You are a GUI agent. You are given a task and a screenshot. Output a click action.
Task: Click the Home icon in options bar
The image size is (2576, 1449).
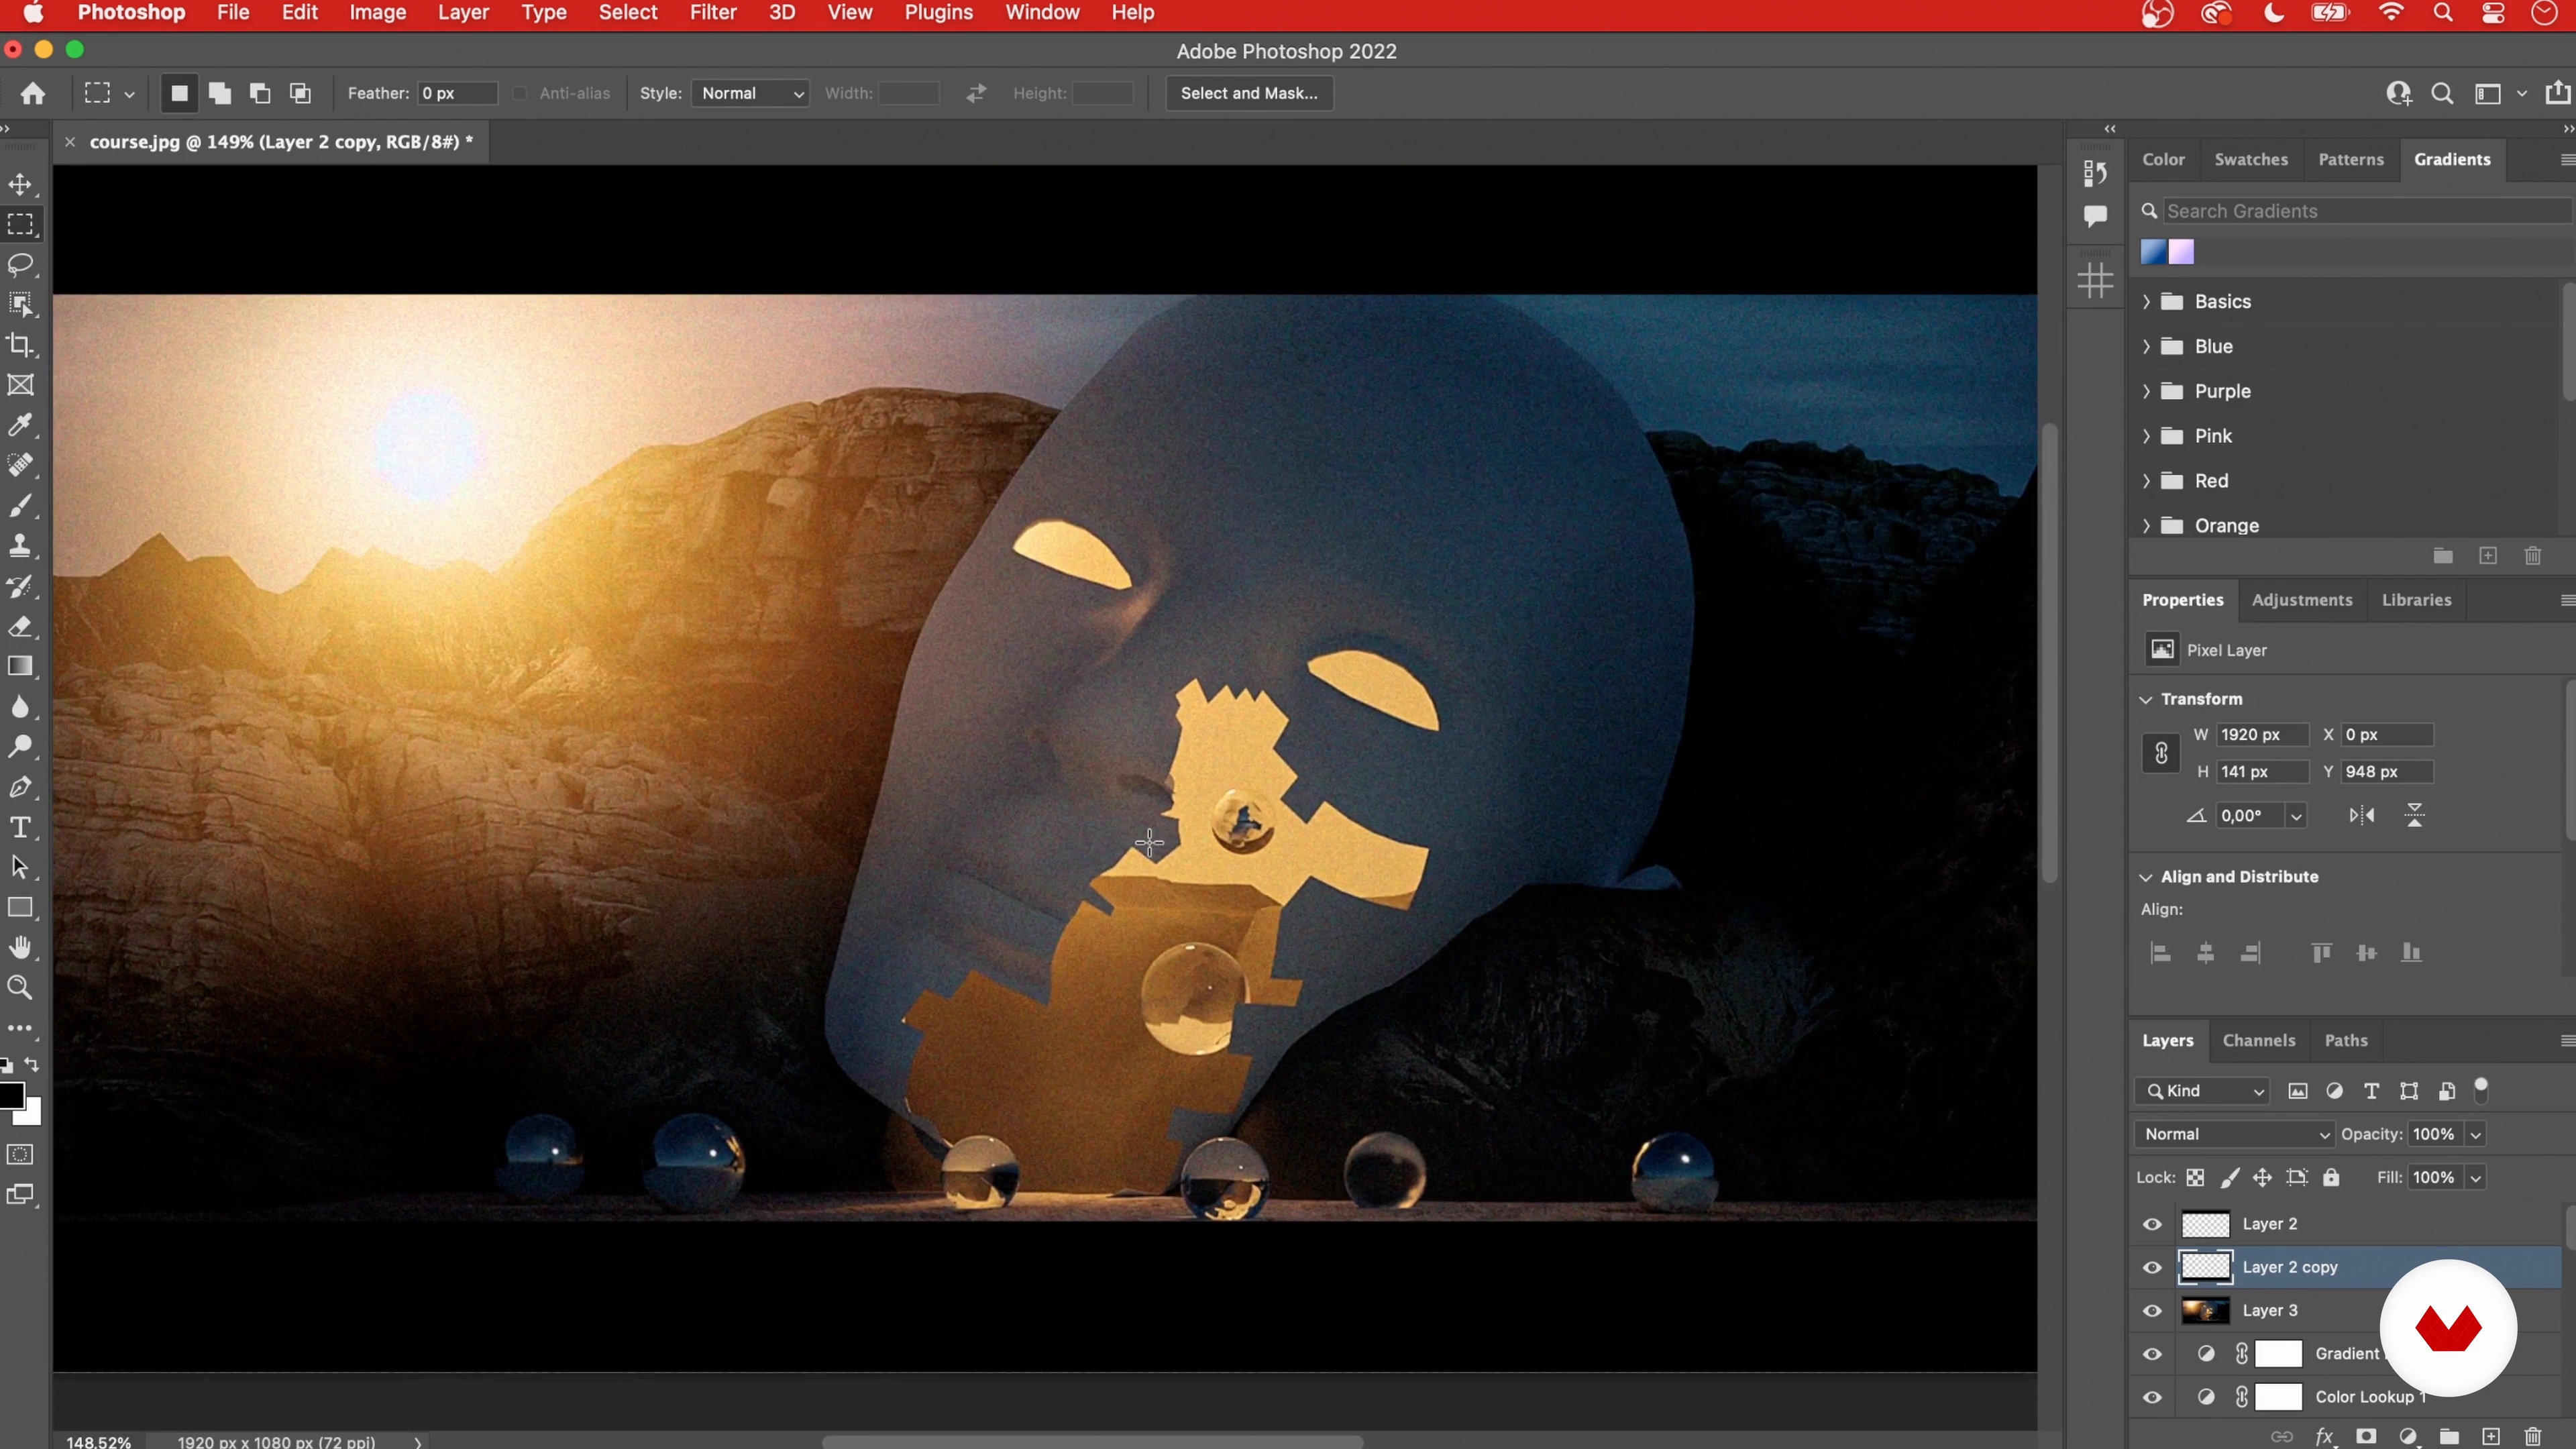(x=33, y=93)
